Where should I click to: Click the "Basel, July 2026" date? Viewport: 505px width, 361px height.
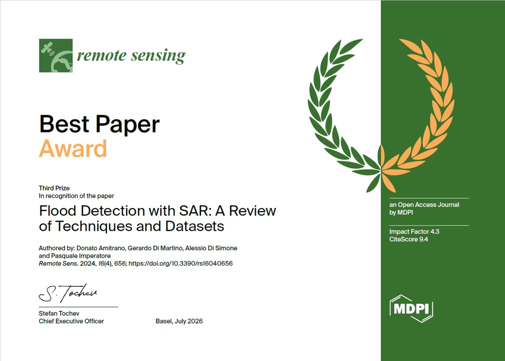pyautogui.click(x=179, y=321)
